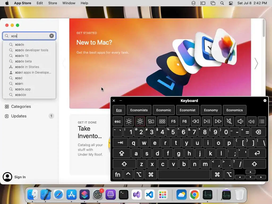The image size is (272, 204).
Task: Click the App Store window scrollbar
Action: [x=264, y=28]
